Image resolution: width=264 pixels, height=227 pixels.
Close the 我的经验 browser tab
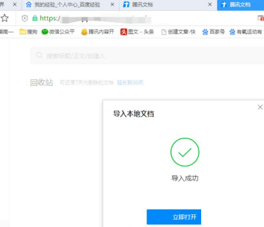click(x=112, y=5)
